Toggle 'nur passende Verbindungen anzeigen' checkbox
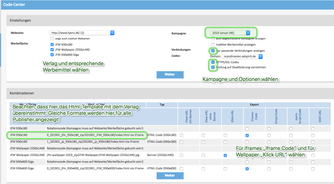334x184 pixels. coord(213,51)
